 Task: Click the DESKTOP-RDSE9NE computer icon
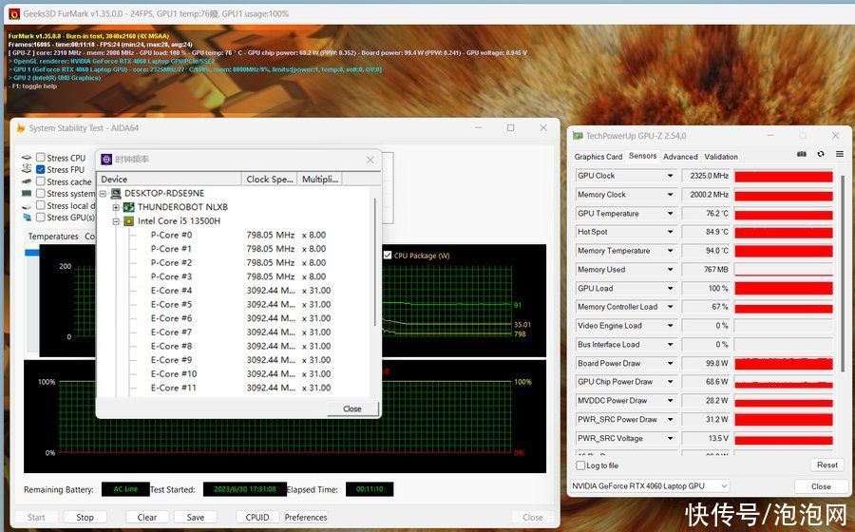tap(116, 194)
